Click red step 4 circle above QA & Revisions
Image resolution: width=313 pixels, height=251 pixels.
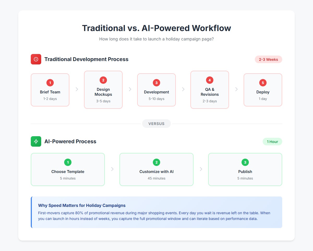coord(210,80)
